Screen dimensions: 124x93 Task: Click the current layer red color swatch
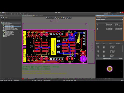(x=23, y=79)
